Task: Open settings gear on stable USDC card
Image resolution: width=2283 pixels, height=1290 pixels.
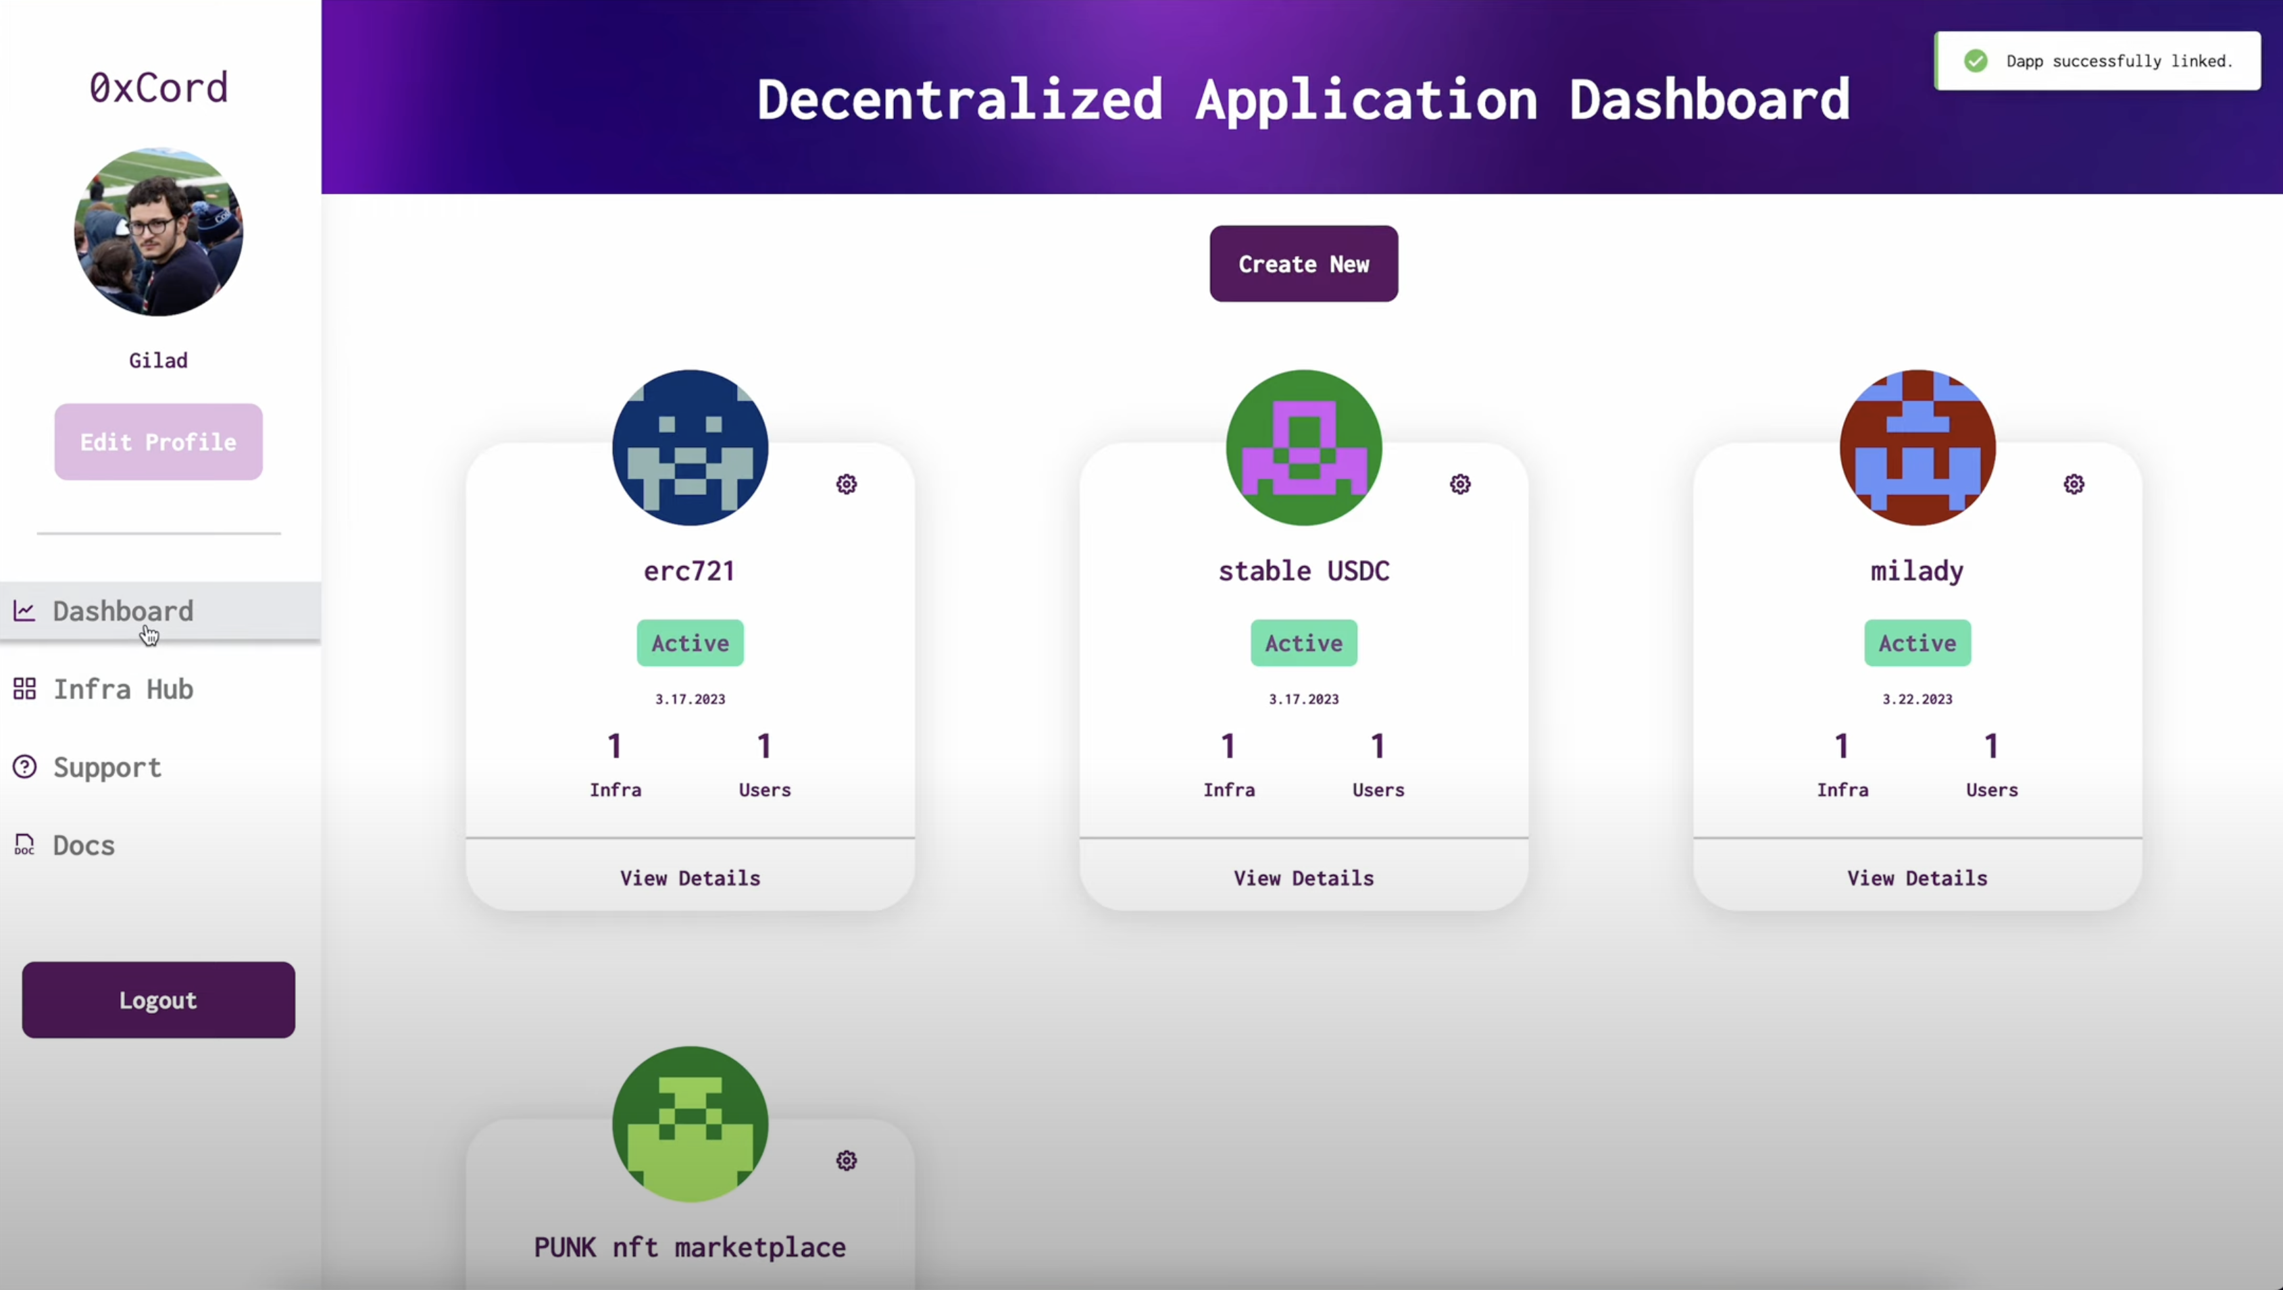Action: coord(1459,484)
